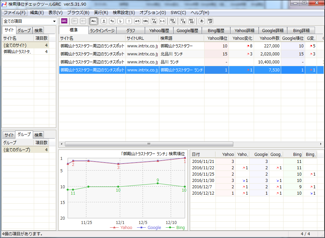
Task: Click the up-arrow rank-rise filter icon
Action: pos(104,21)
